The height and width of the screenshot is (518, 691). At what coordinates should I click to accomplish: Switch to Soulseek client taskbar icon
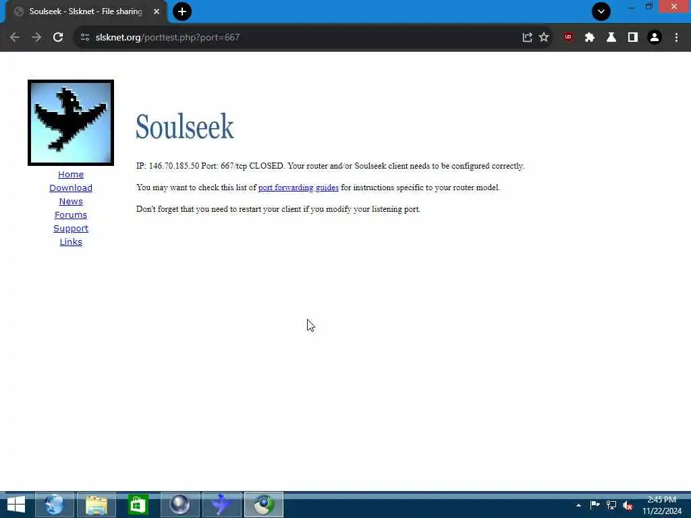click(221, 505)
